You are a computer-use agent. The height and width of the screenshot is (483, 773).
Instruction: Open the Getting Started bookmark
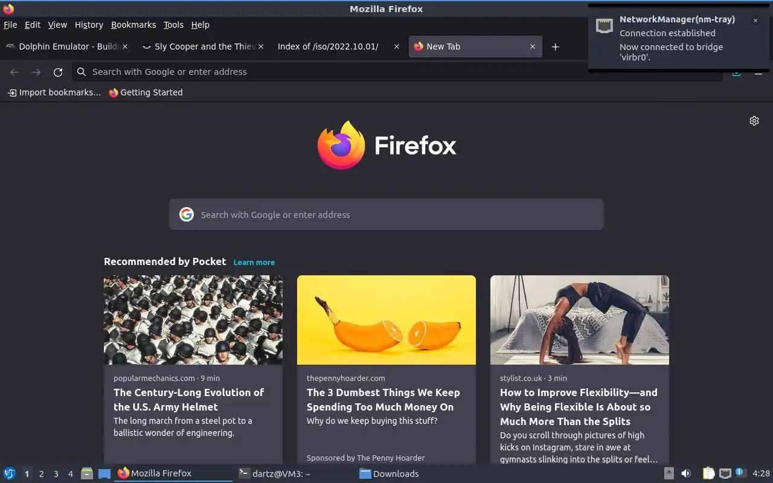tap(146, 92)
